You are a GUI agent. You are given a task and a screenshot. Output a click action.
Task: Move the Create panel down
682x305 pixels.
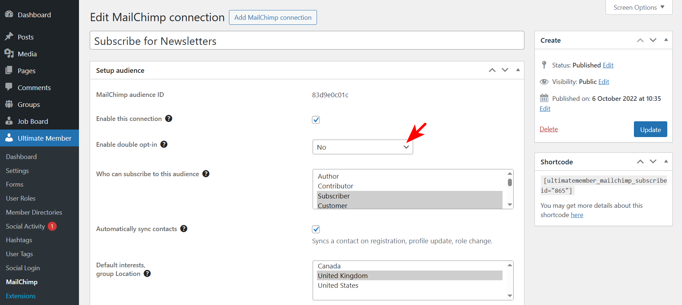coord(653,40)
